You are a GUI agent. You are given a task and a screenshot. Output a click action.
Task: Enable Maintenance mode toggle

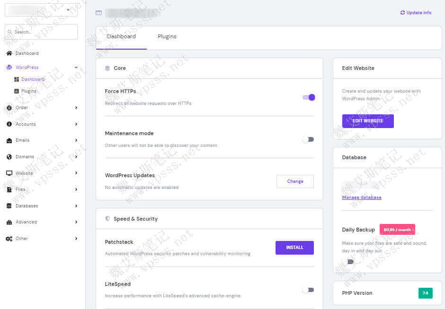(309, 139)
